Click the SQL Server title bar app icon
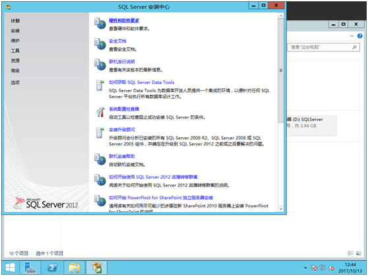The height and width of the screenshot is (276, 368). 8,7
